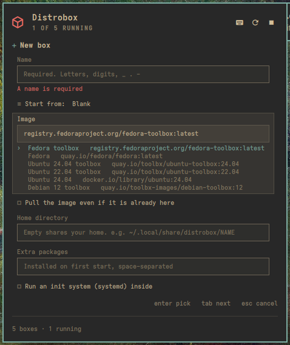Open the keyboard shortcuts icon
The width and height of the screenshot is (290, 345).
tap(240, 22)
